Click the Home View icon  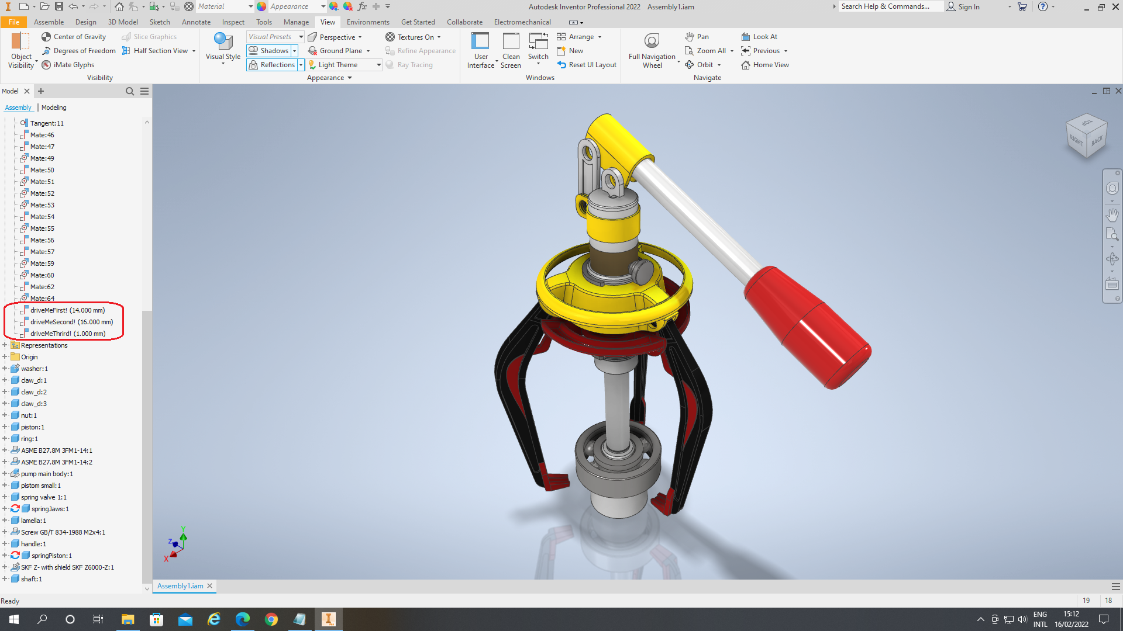(766, 65)
